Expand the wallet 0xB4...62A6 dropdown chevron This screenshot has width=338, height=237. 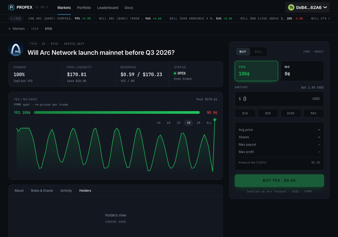(325, 7)
